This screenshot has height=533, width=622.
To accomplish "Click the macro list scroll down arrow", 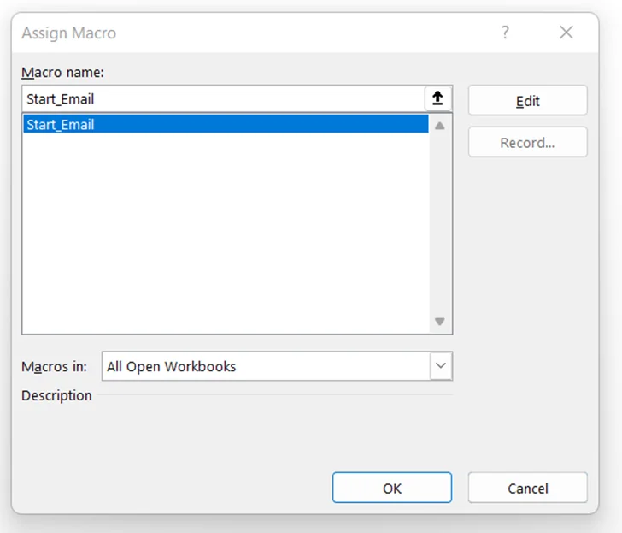I will 440,322.
